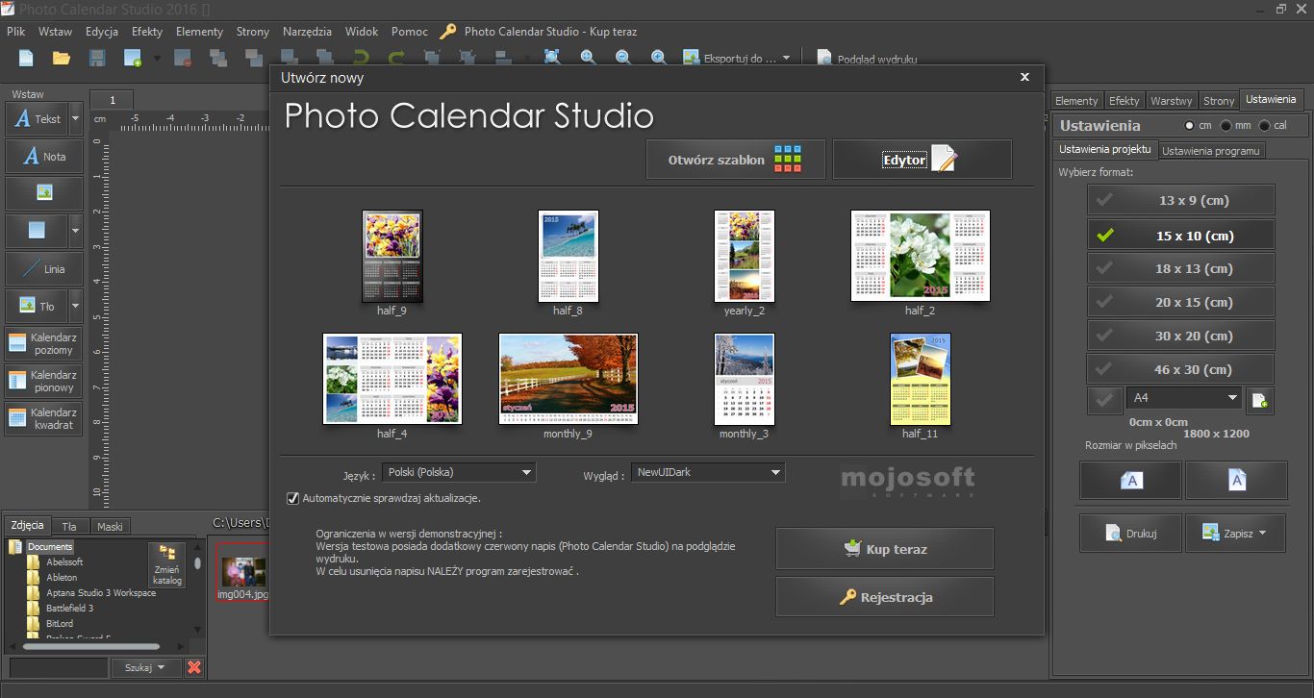This screenshot has width=1314, height=698.
Task: Click the undo green arrow icon
Action: click(x=361, y=59)
